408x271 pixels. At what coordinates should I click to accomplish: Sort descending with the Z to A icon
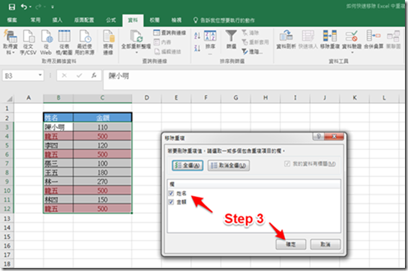pos(197,48)
